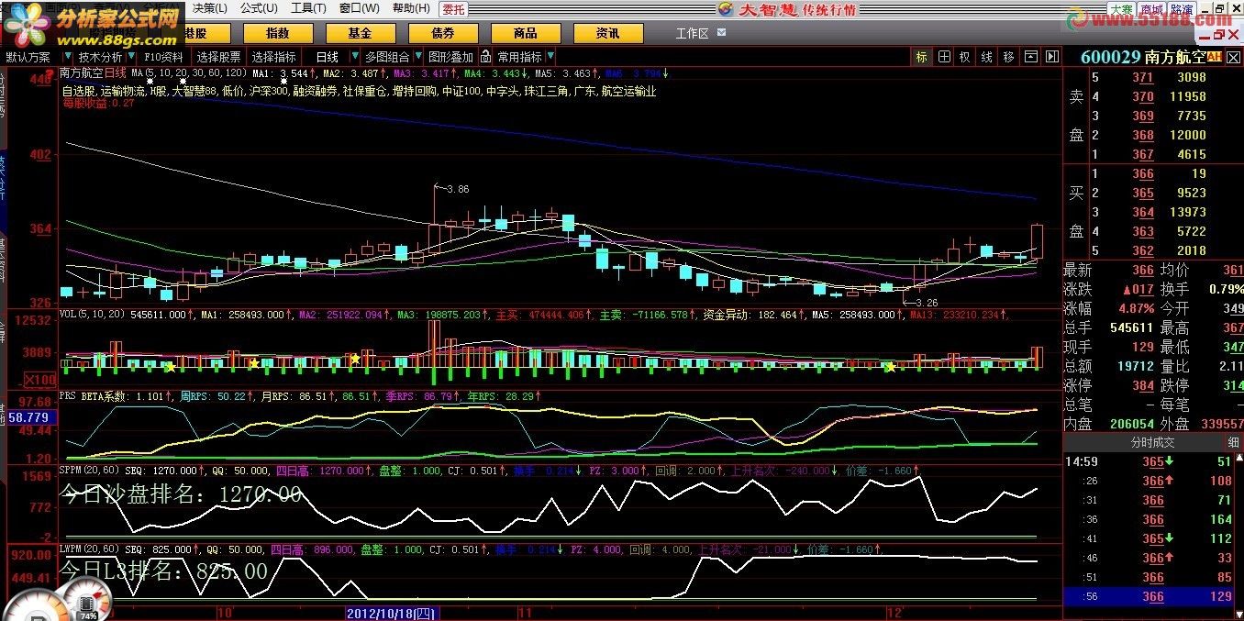Screen dimensions: 1244x621
Task: Switch to the 商品 tab
Action: click(x=525, y=33)
